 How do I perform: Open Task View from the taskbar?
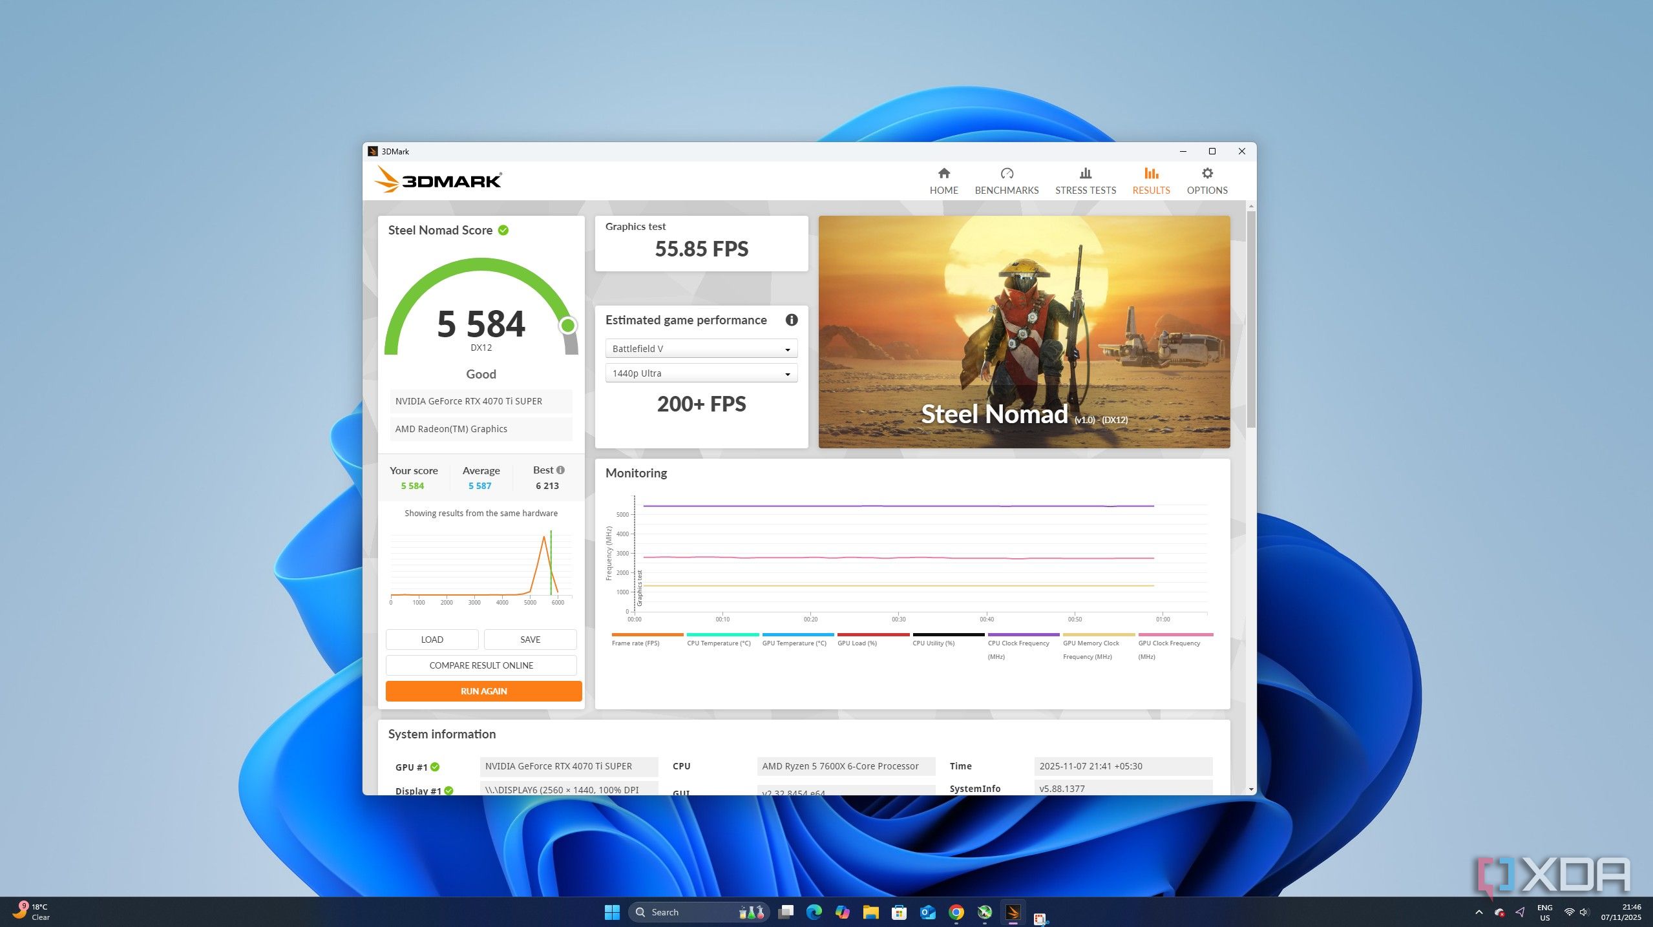point(786,911)
